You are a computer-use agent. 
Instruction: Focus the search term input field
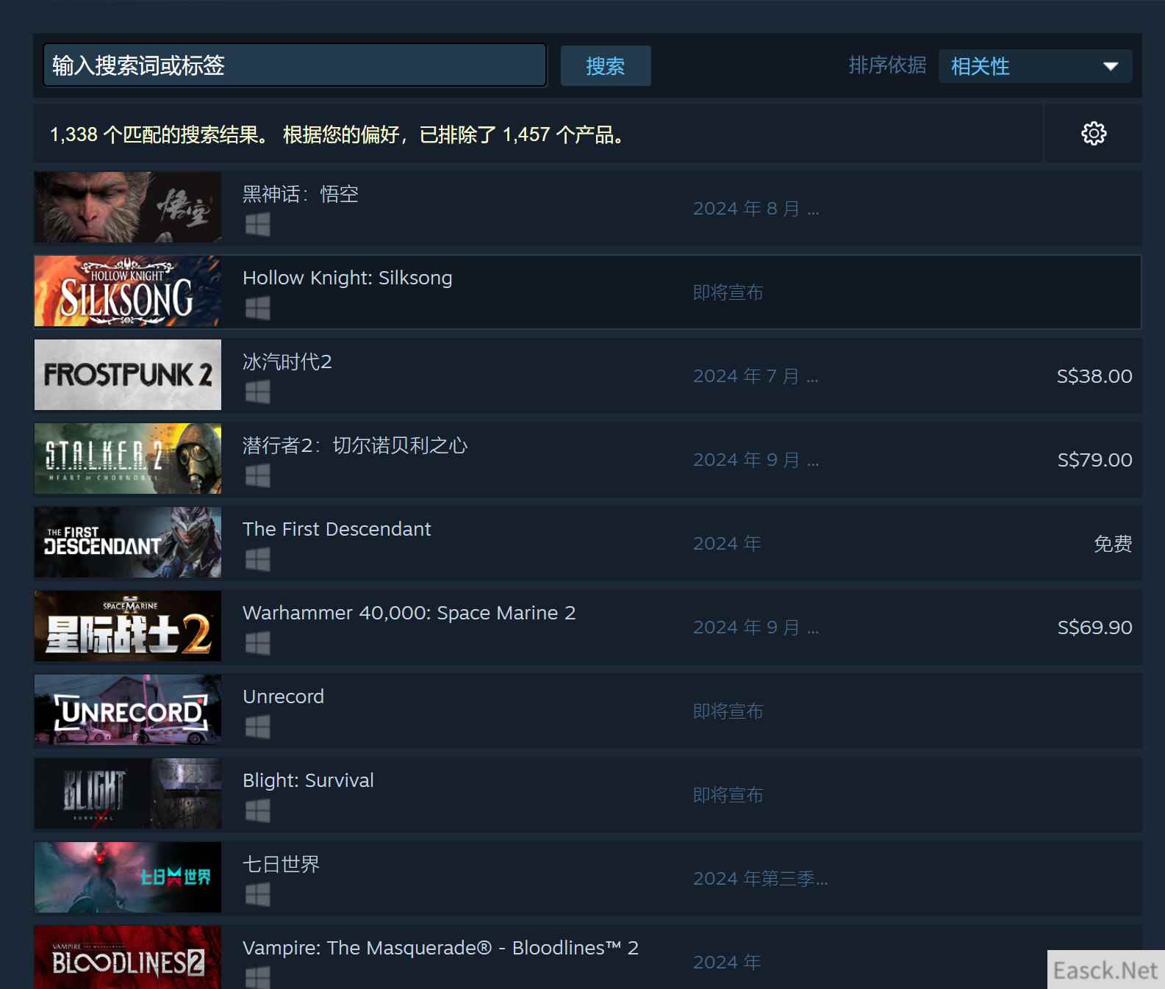pos(294,65)
